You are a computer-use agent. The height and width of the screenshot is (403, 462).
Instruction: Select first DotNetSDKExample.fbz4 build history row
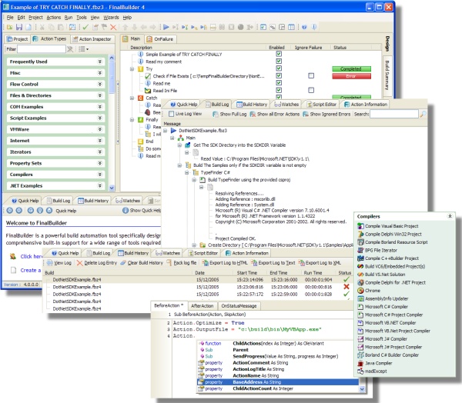pos(199,280)
